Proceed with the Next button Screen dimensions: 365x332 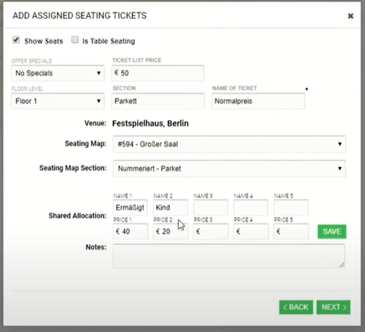(x=333, y=307)
